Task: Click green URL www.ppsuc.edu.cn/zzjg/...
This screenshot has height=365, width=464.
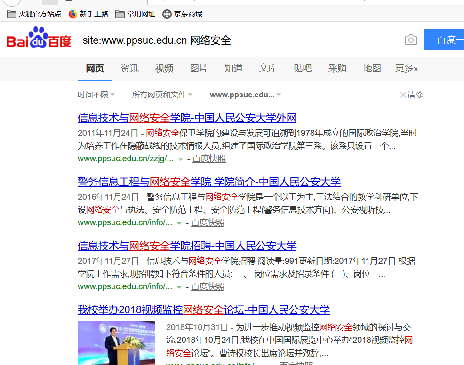Action: click(x=126, y=159)
